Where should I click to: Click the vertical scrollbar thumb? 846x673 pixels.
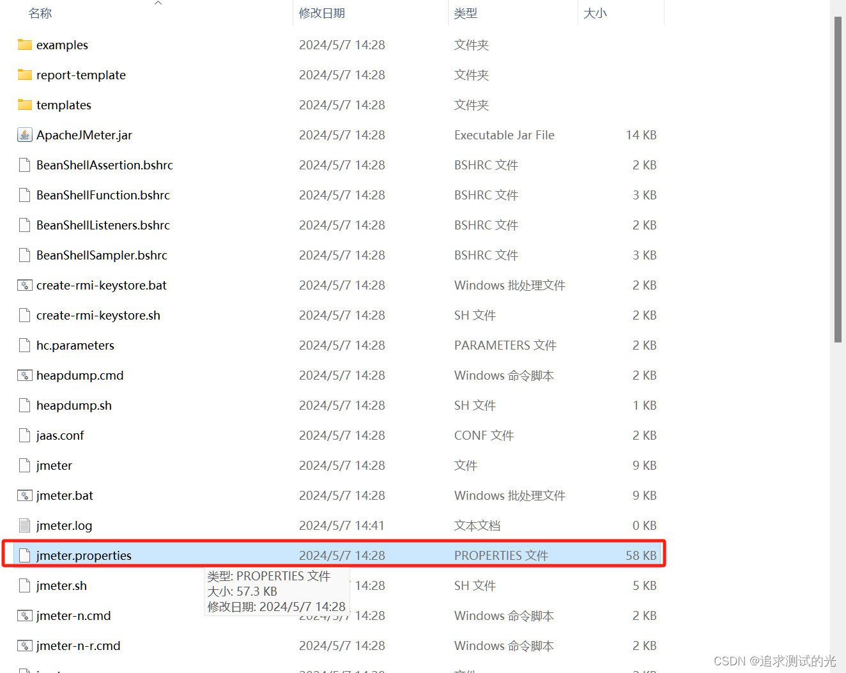click(838, 179)
